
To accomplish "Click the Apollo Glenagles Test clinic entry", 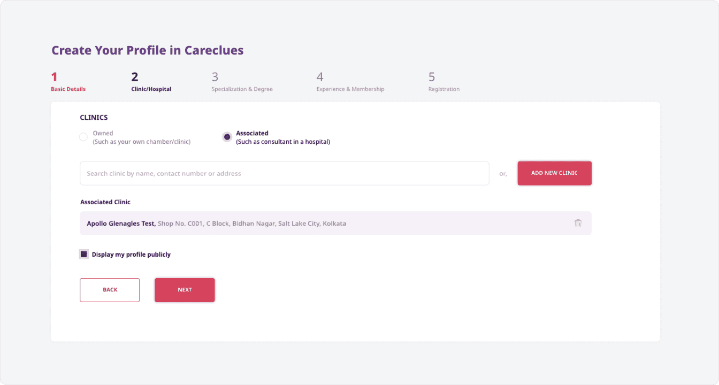I will [216, 224].
